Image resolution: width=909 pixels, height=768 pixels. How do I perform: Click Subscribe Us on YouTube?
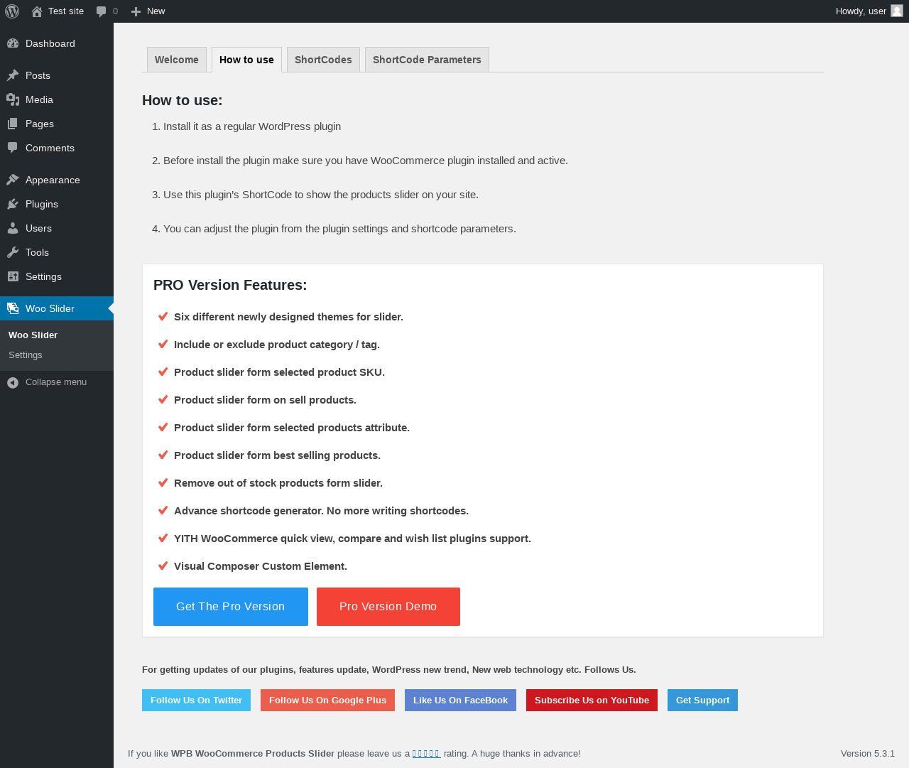click(592, 700)
